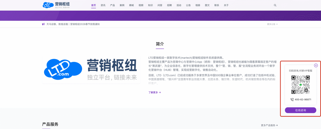321x129 pixels.
Task: Open the 联系 nav item
Action: coord(217,5)
